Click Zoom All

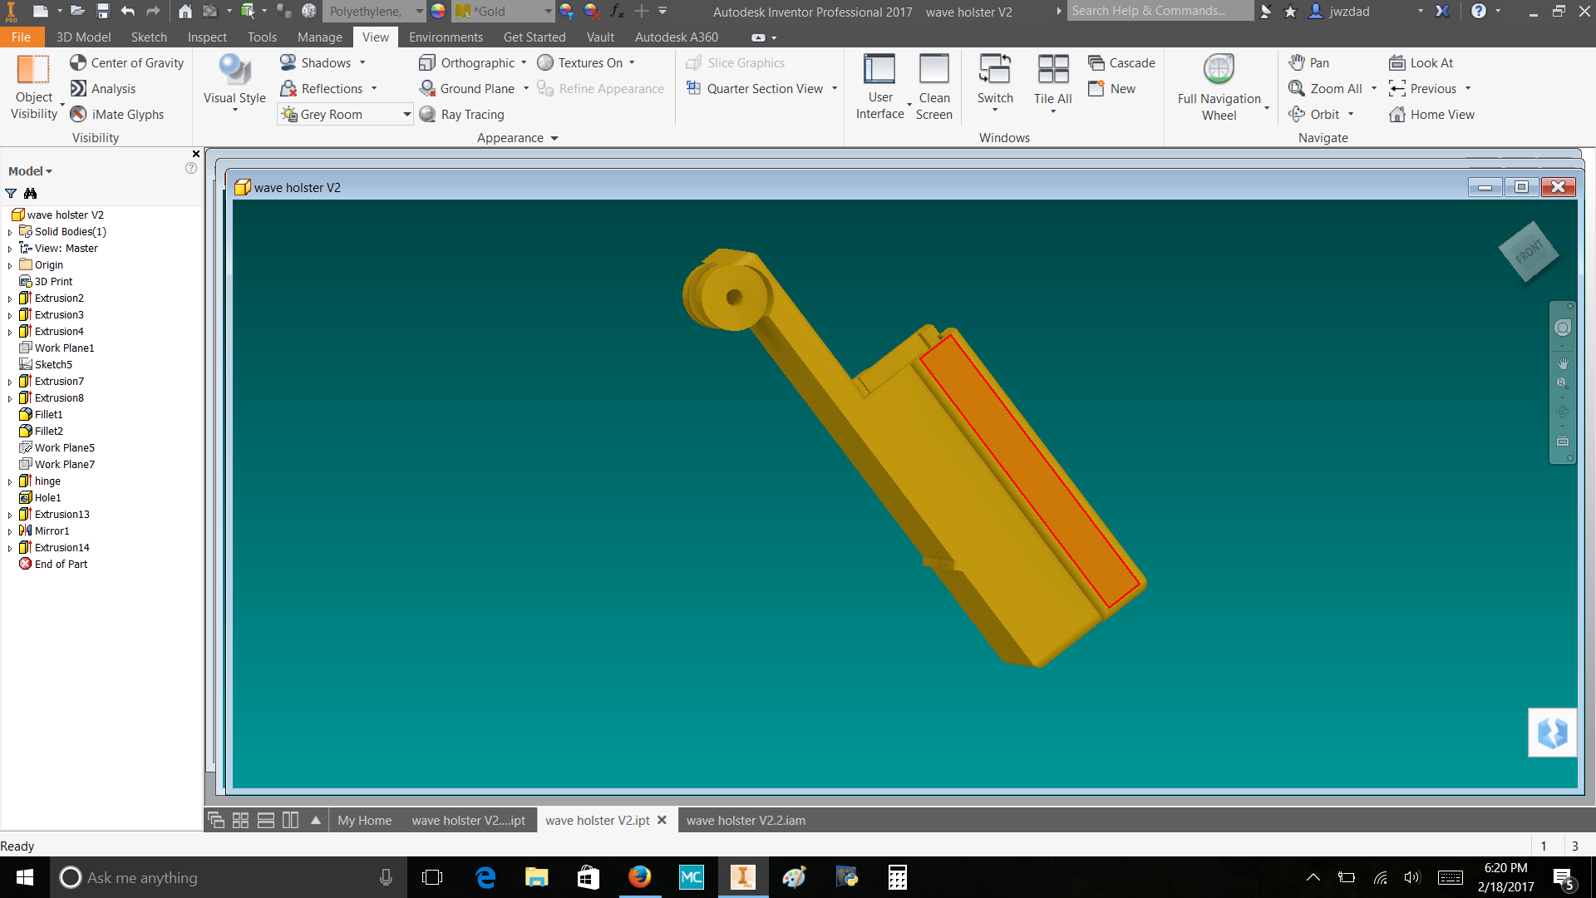tap(1325, 89)
